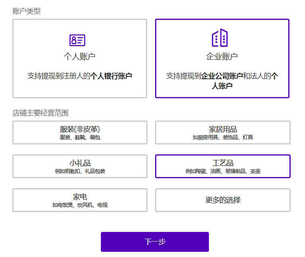
Task: Choose 服装(非皮革) business category
Action: point(80,132)
